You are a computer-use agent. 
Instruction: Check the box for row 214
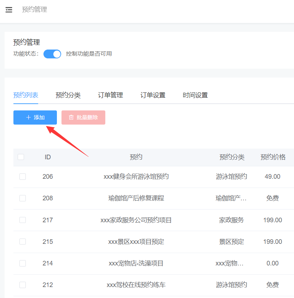click(x=23, y=263)
